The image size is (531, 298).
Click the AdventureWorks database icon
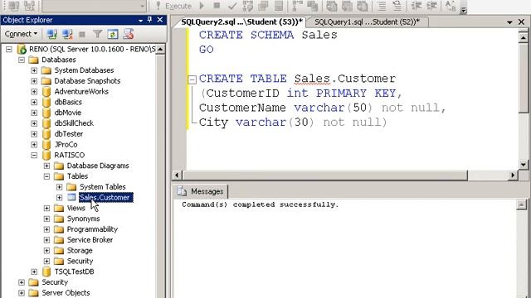pyautogui.click(x=46, y=92)
